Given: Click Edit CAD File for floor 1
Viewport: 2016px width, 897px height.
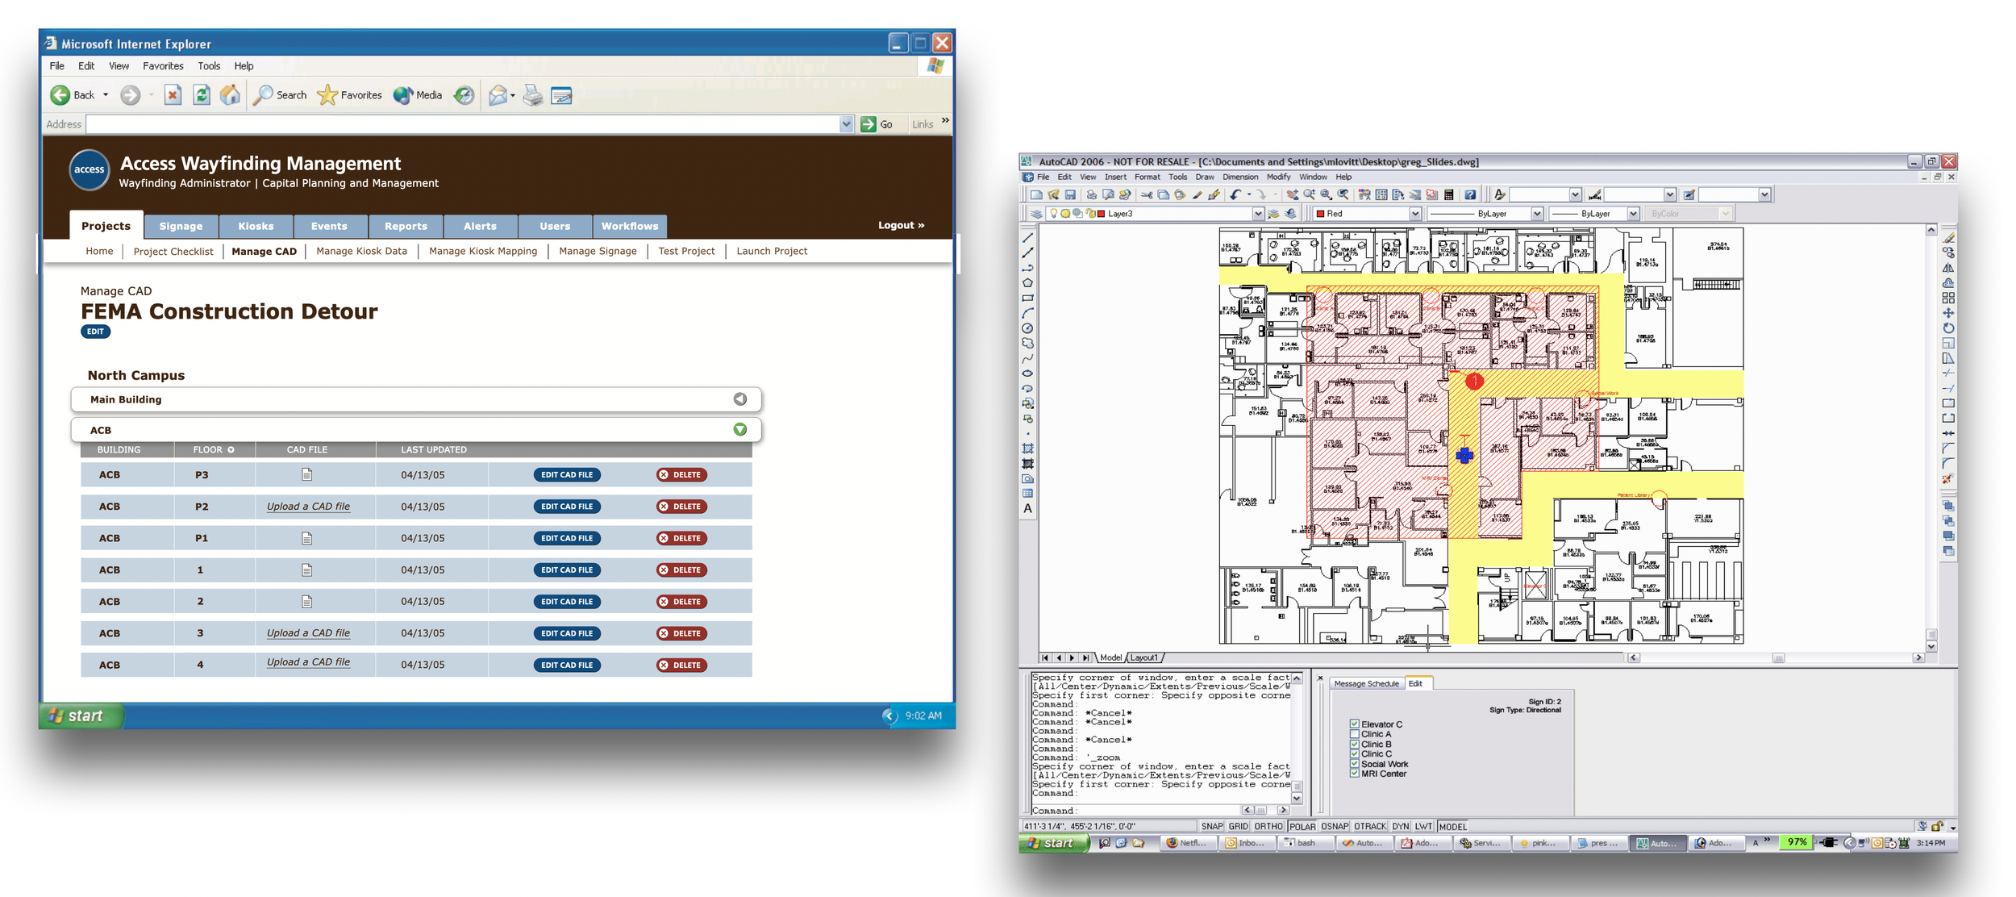Looking at the screenshot, I should click(x=567, y=570).
